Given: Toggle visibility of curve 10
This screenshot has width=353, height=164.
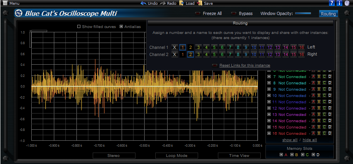Looking at the screenshot, I should pyautogui.click(x=269, y=95).
